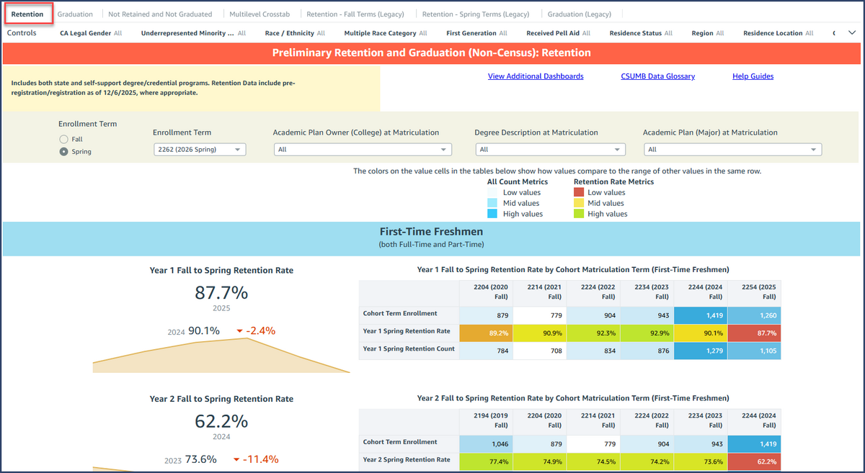Open the Race / Ethnicity filter control
The image size is (865, 473).
295,32
